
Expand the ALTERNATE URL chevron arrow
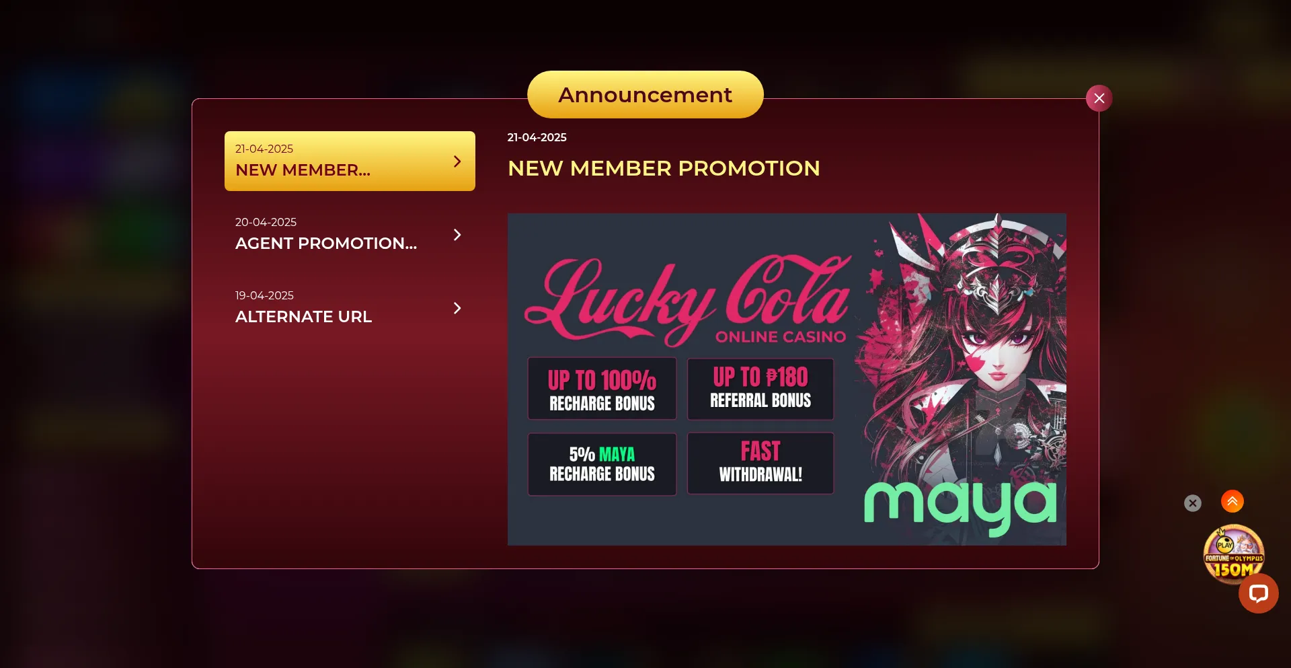(457, 308)
